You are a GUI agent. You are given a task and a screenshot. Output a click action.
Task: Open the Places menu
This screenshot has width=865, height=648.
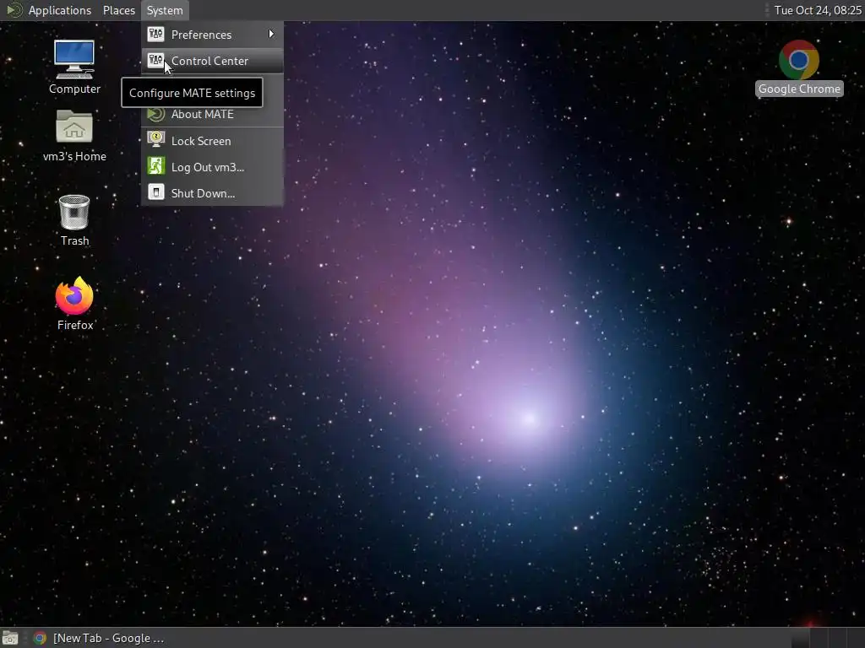click(x=118, y=10)
